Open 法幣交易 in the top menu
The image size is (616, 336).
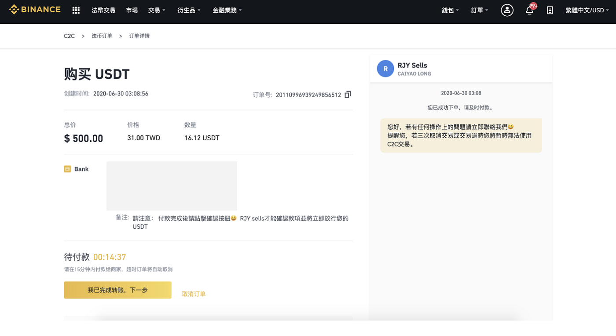pos(103,10)
